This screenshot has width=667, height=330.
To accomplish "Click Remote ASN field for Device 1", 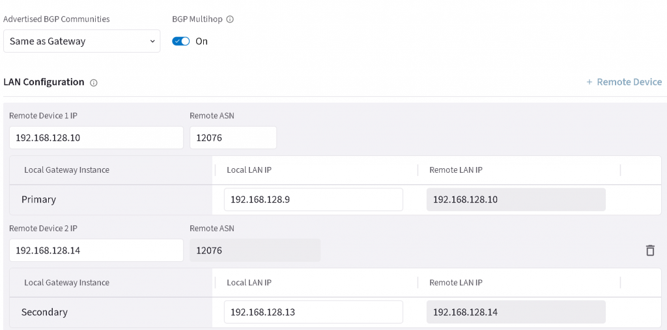I will tap(233, 138).
